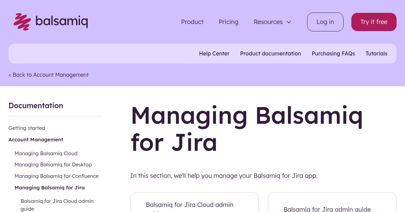
Task: Open Balsamiq for Jira Cloud admin guide
Action: coord(57,205)
